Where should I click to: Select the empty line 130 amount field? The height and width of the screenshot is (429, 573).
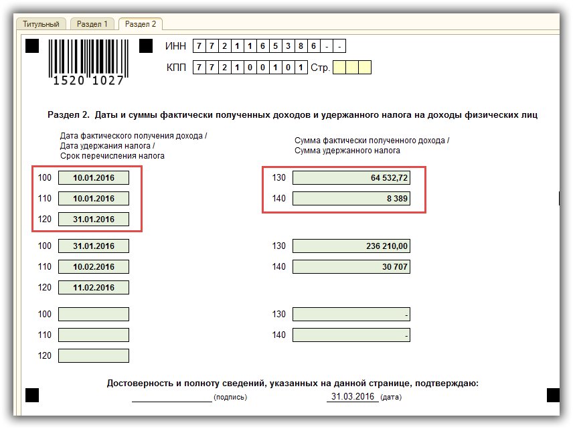351,315
